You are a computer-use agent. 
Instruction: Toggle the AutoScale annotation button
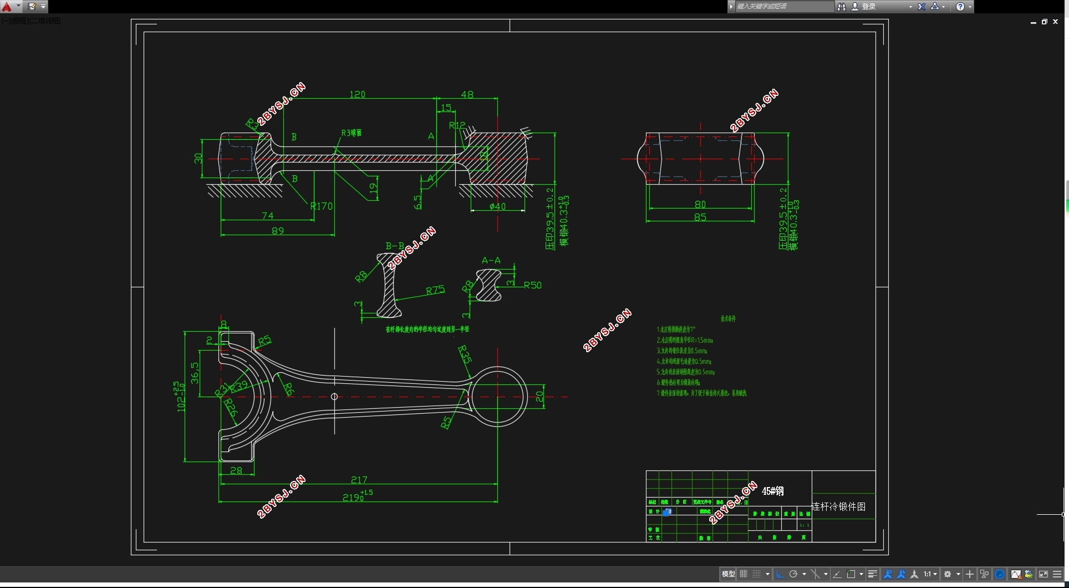(902, 574)
